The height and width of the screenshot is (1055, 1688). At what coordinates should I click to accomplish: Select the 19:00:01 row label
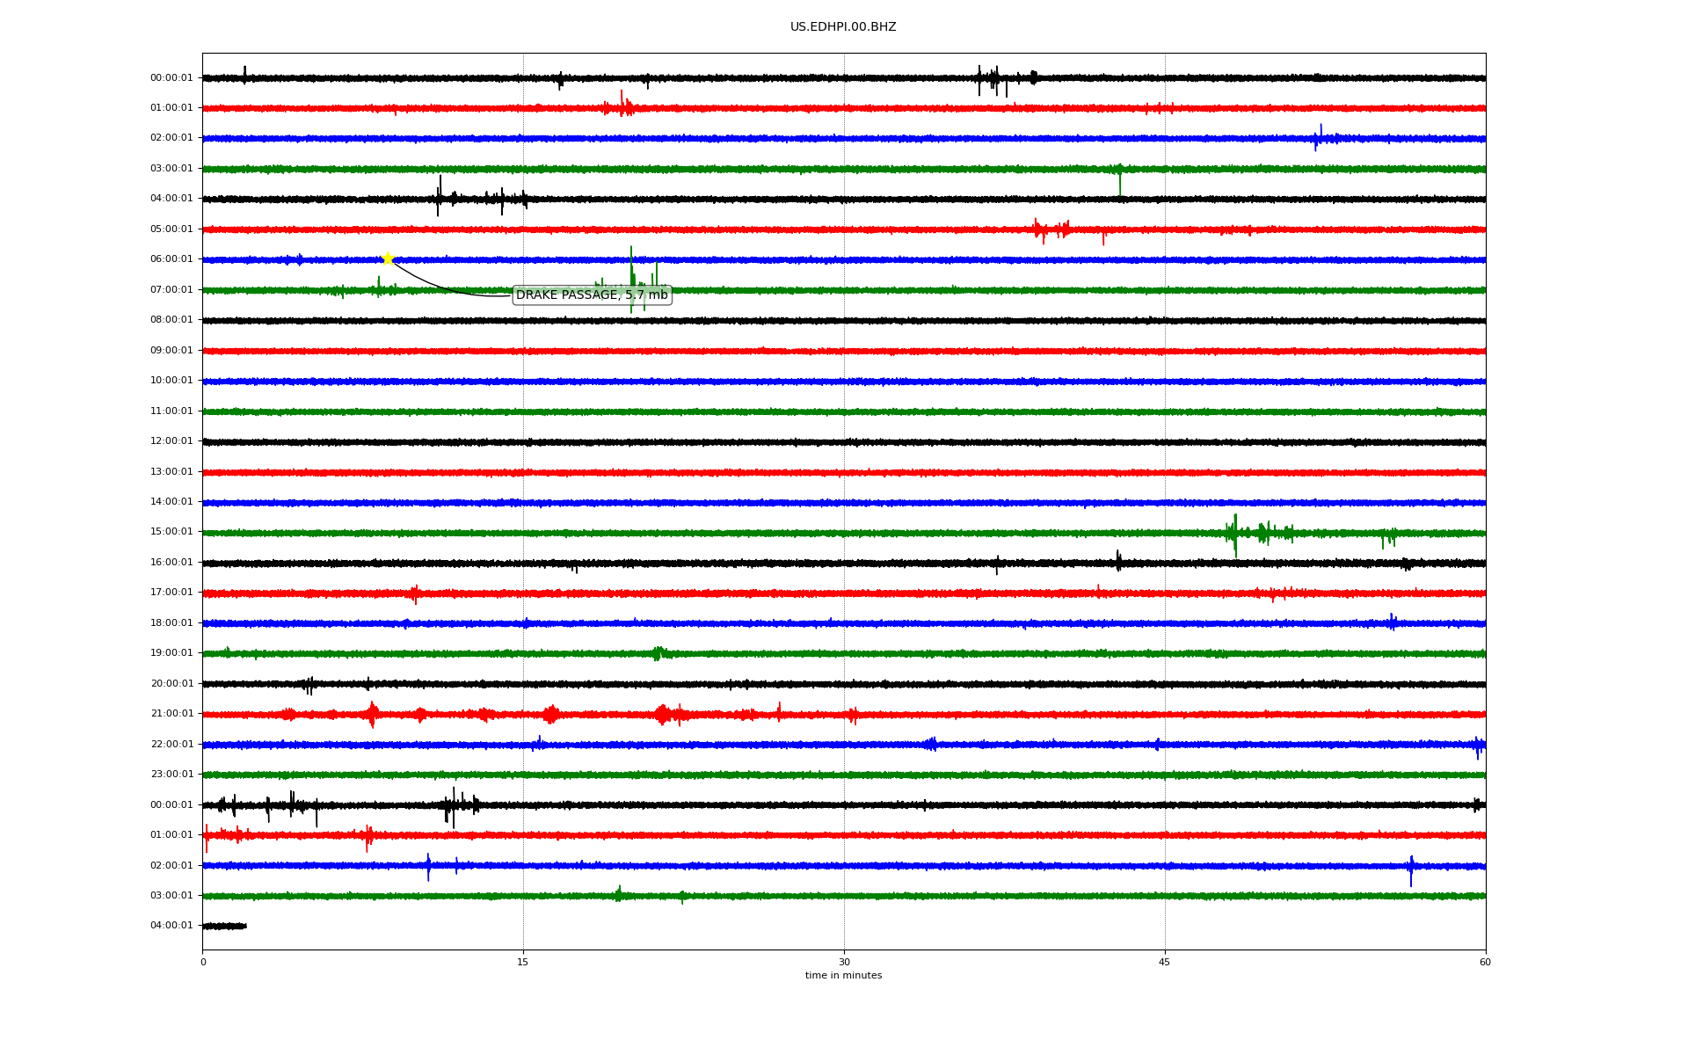pyautogui.click(x=171, y=653)
